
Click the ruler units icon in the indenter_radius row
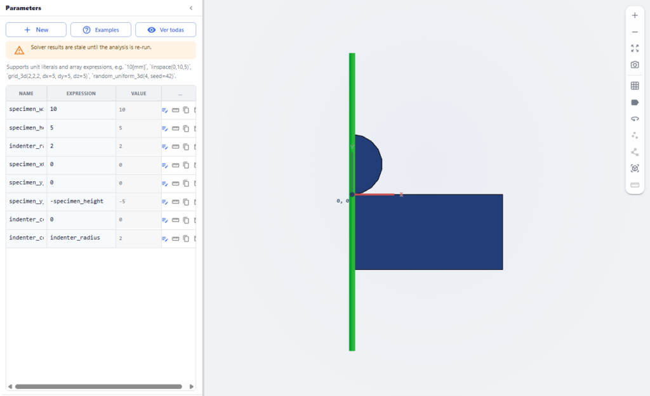[x=175, y=238]
